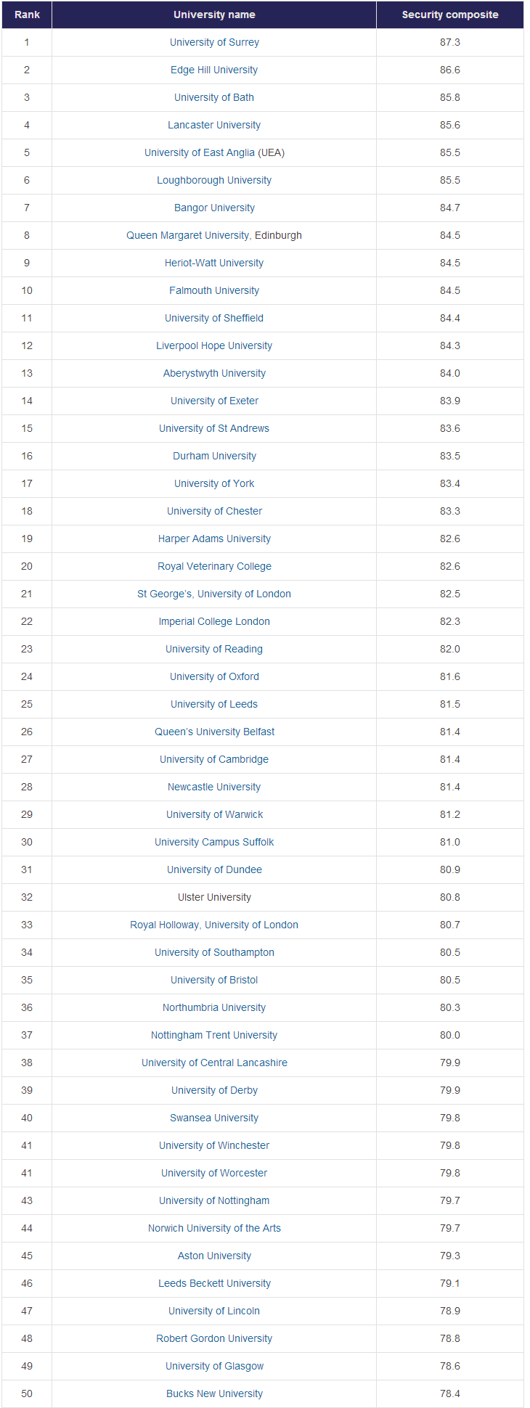The width and height of the screenshot is (530, 1408).
Task: Click the Royal Veterinary College link
Action: 214,566
